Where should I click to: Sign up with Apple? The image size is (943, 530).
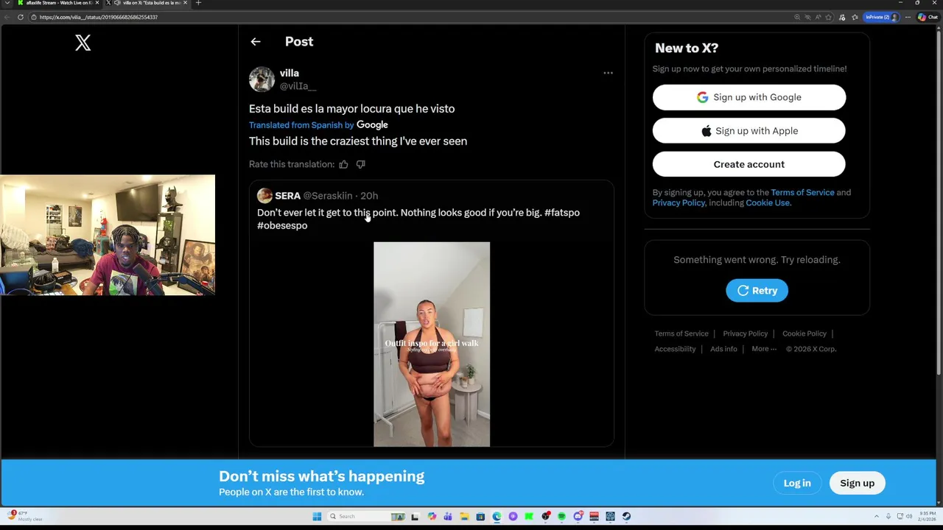click(749, 131)
